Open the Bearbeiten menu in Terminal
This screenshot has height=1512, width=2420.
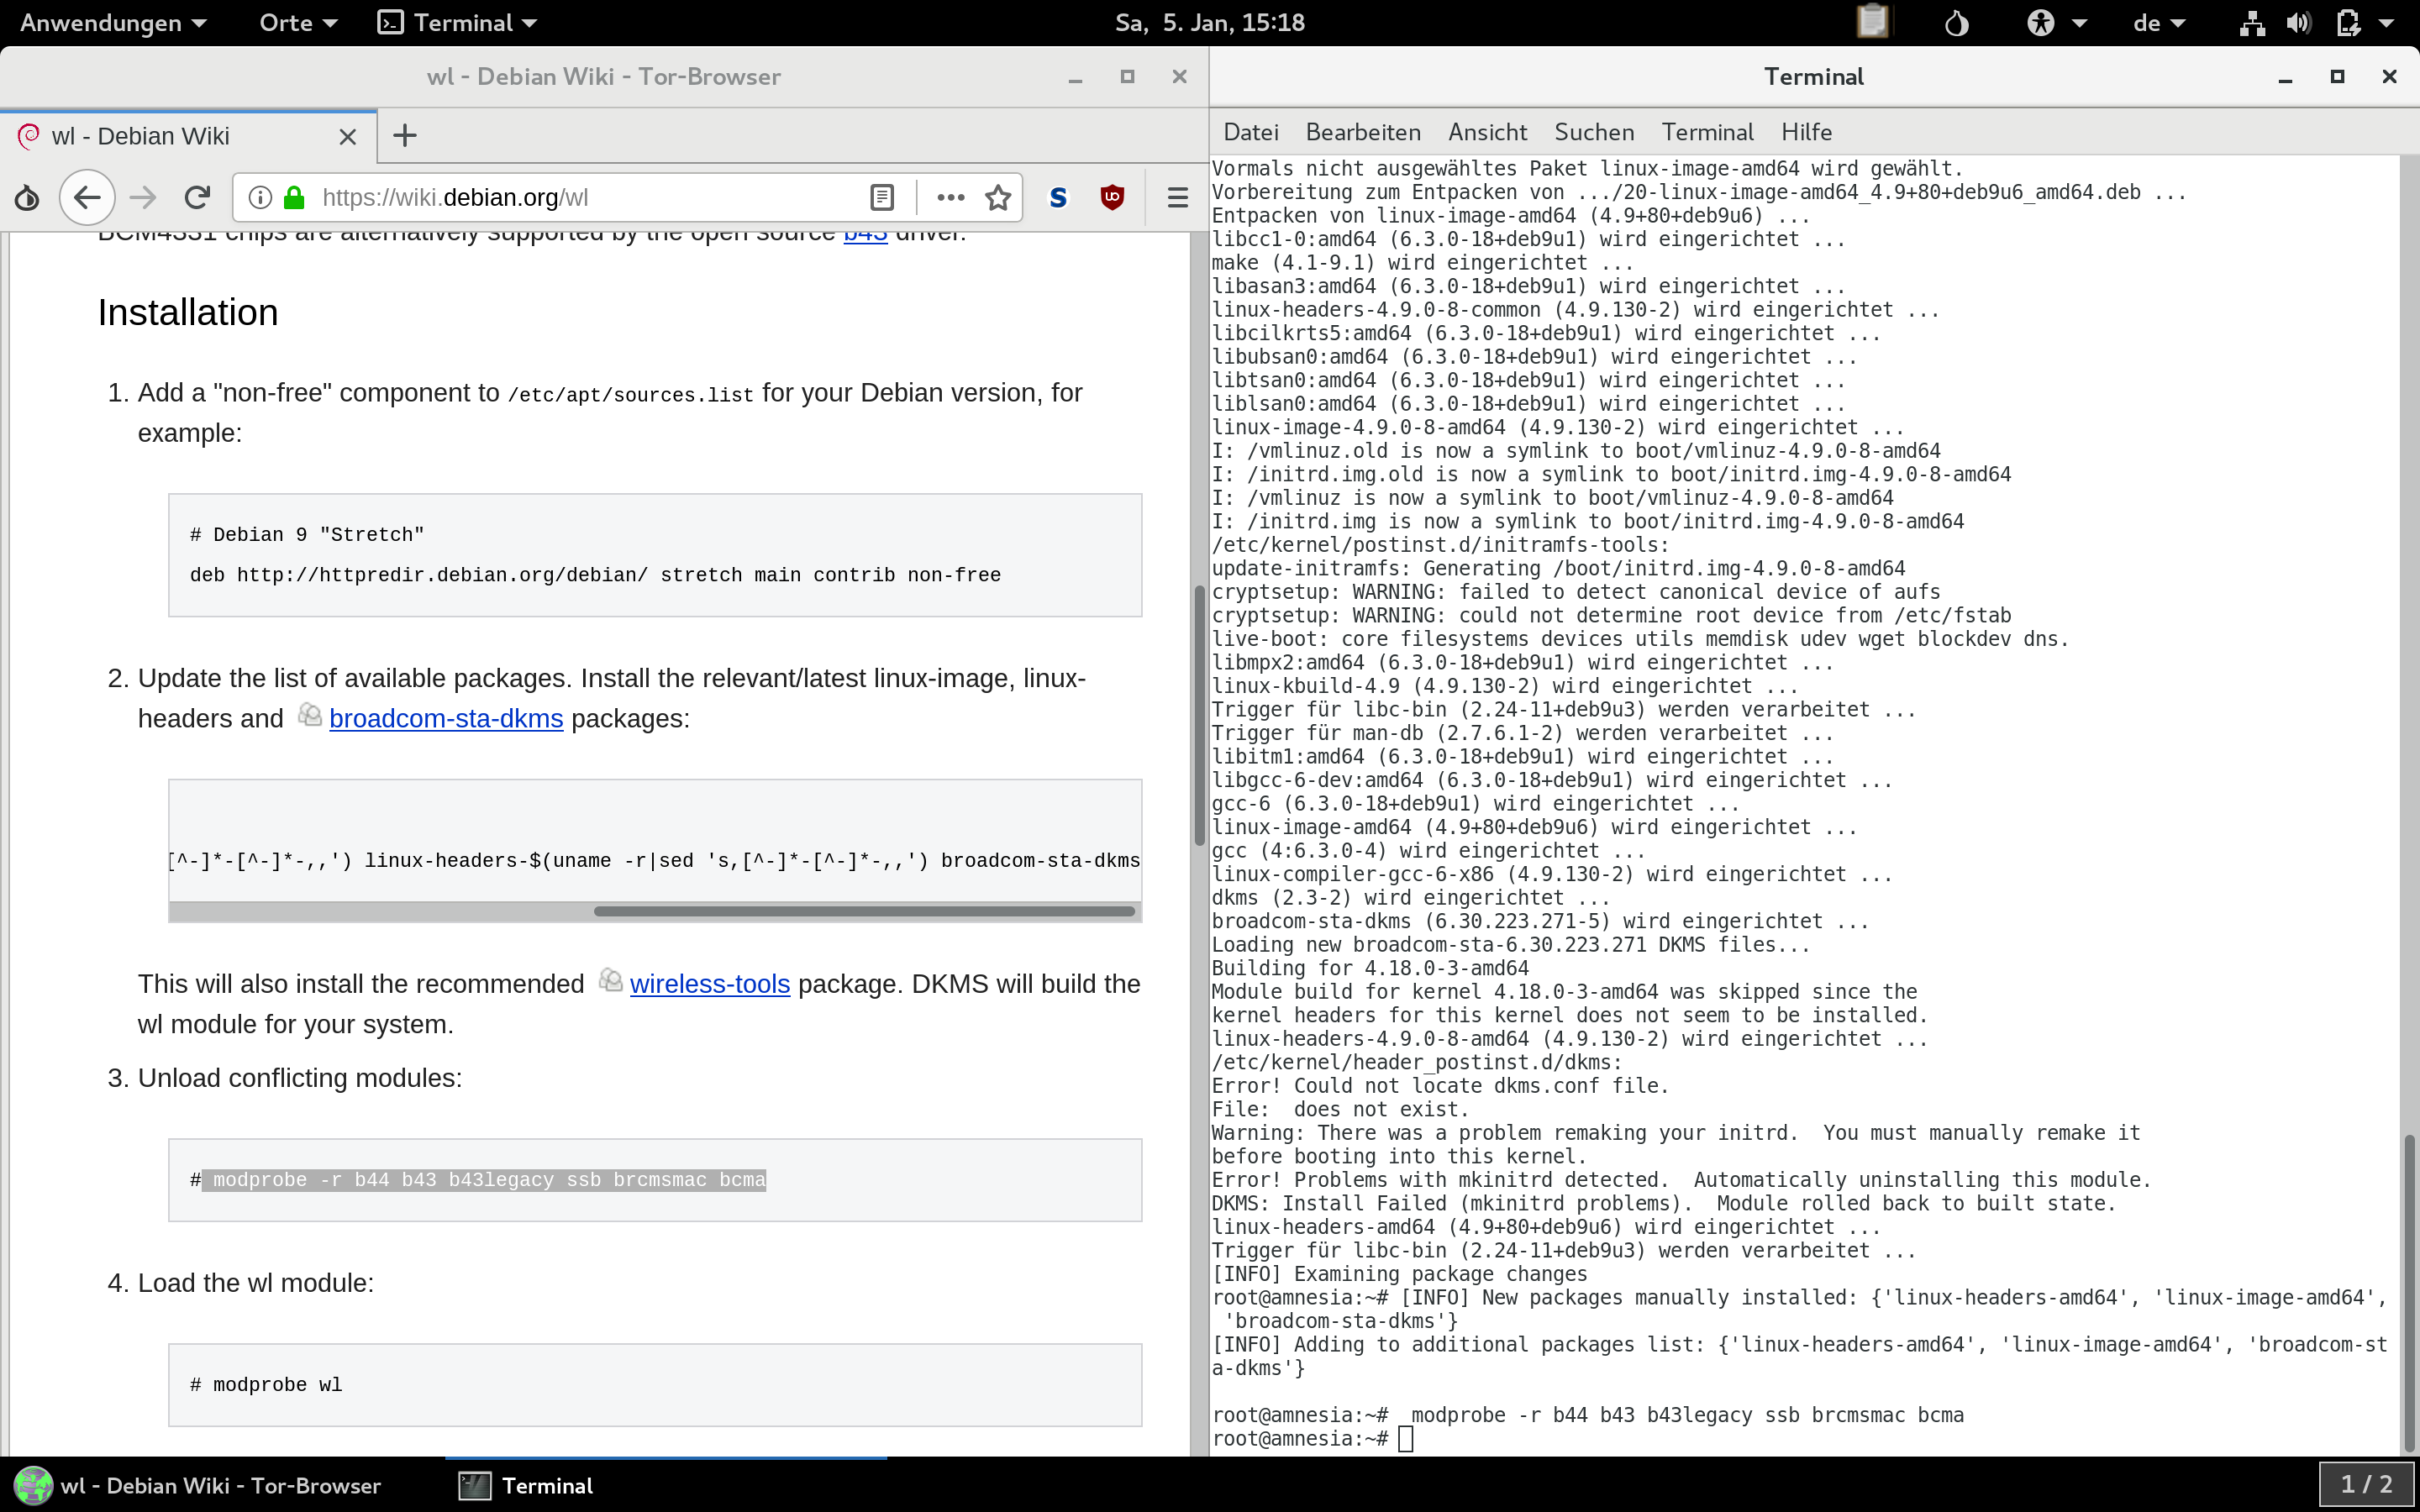click(1362, 132)
